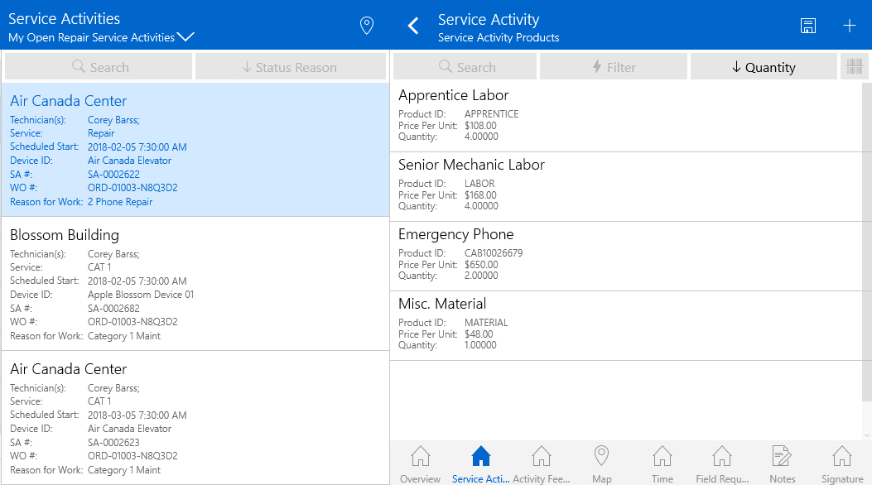
Task: Select the Blossom Building service activity
Action: pyautogui.click(x=195, y=283)
